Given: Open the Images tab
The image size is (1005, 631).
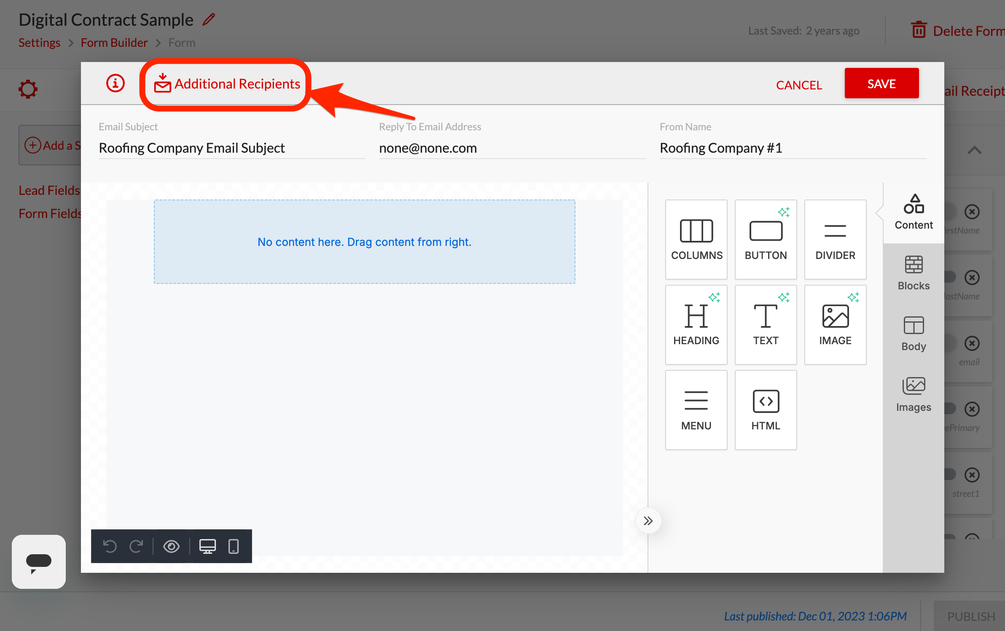Looking at the screenshot, I should pyautogui.click(x=914, y=394).
